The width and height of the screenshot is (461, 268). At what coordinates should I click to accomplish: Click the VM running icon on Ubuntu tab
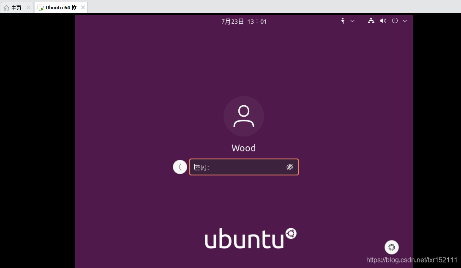[x=41, y=8]
